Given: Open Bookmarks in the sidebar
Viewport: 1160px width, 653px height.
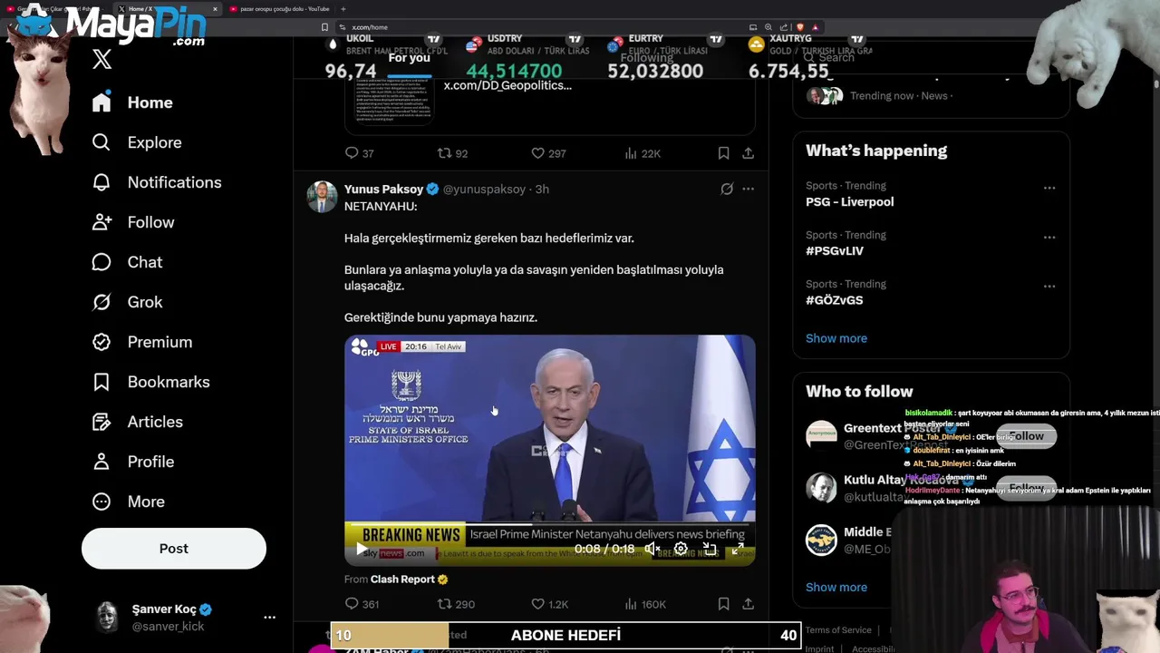Looking at the screenshot, I should pyautogui.click(x=150, y=382).
